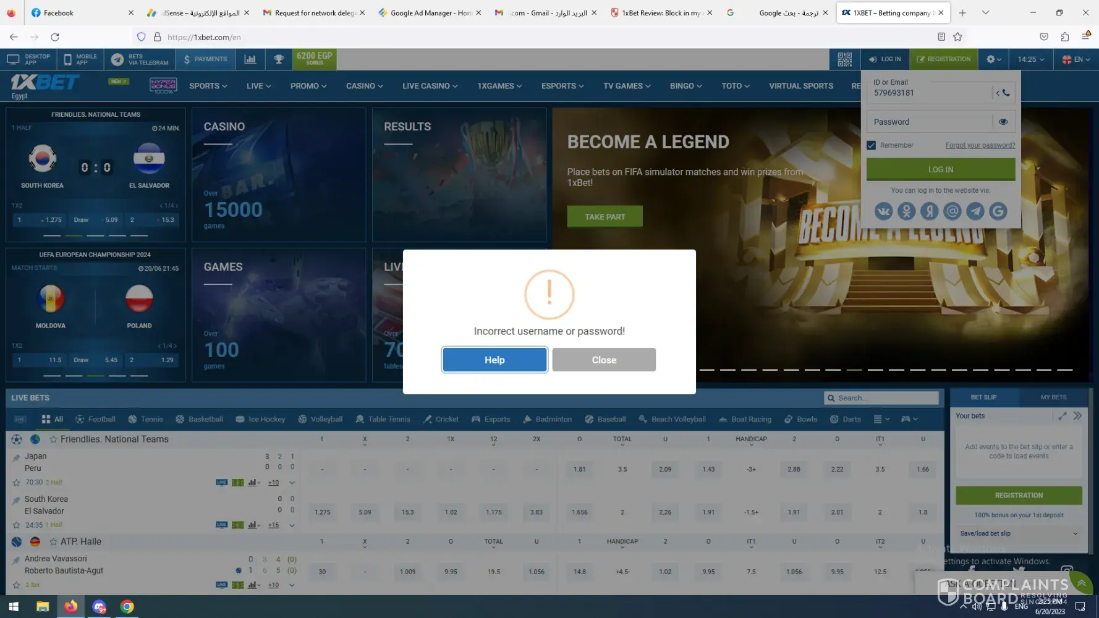Show password with the eye icon
This screenshot has width=1099, height=618.
1003,122
